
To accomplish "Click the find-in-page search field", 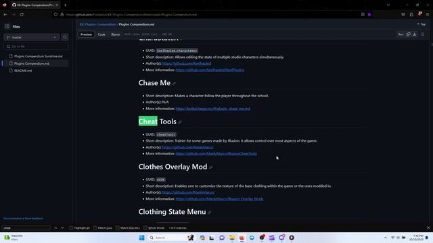I will coord(26,228).
